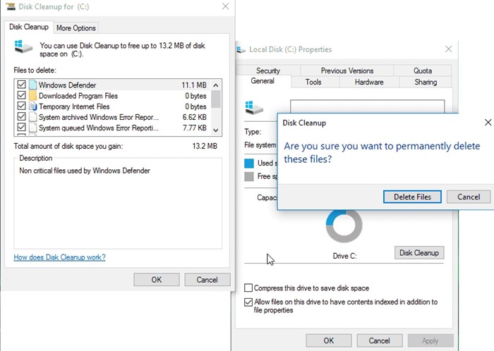
Task: Click the blue Used space color swatch
Action: pyautogui.click(x=249, y=164)
